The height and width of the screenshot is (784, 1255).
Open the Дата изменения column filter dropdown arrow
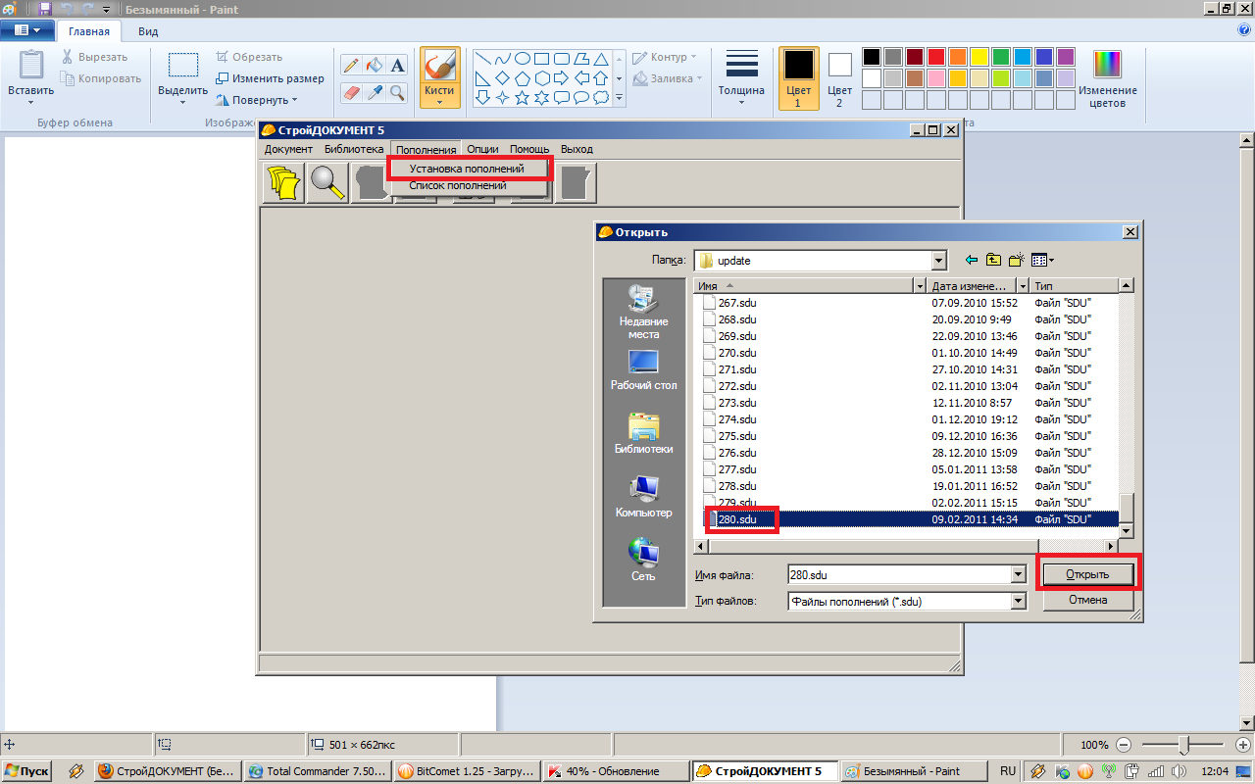(x=1023, y=286)
